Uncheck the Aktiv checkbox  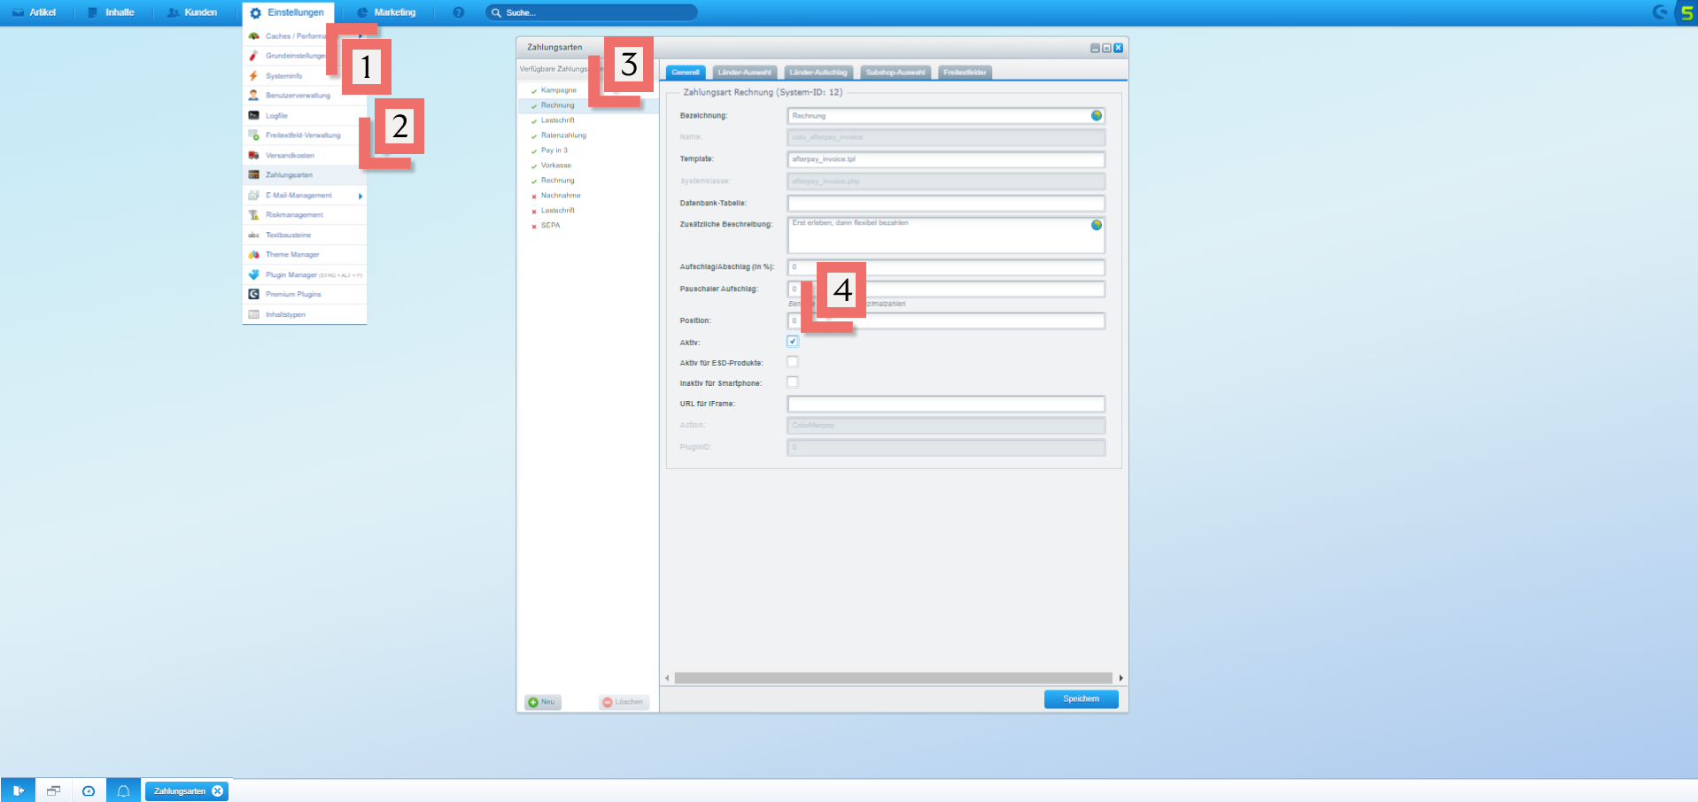(793, 342)
